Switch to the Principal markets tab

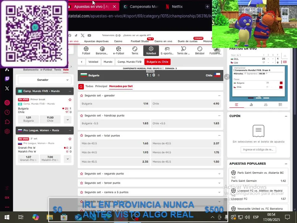pos(101,86)
